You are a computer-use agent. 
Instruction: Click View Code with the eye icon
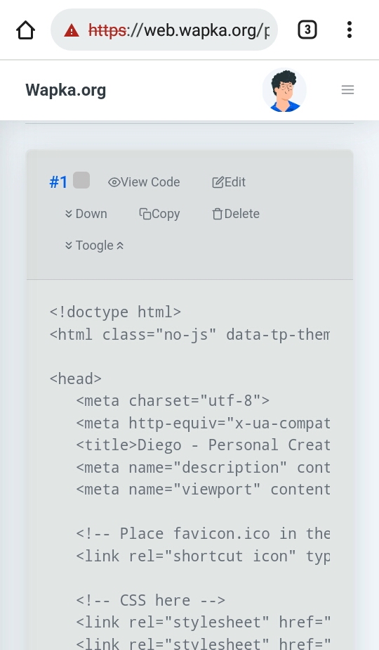[144, 182]
